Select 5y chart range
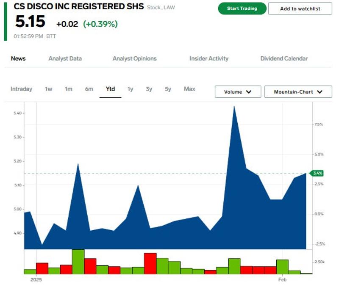The image size is (339, 287). click(x=168, y=89)
